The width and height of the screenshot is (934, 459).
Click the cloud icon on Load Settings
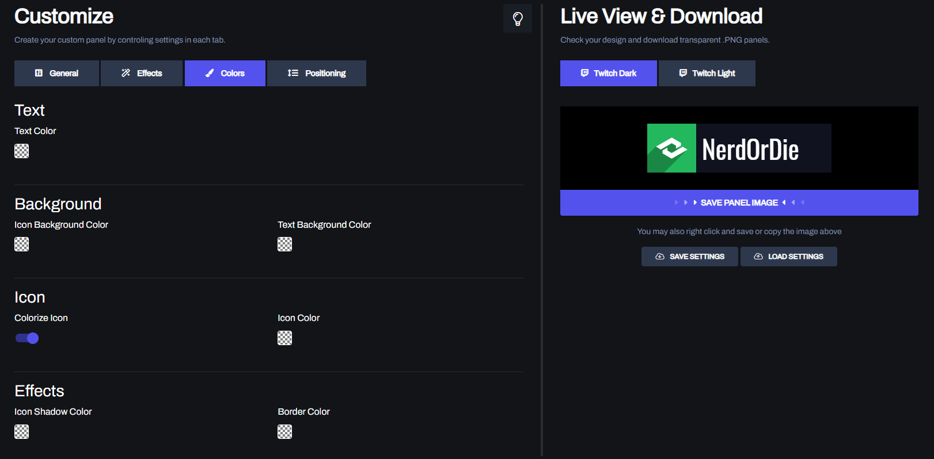click(x=758, y=257)
